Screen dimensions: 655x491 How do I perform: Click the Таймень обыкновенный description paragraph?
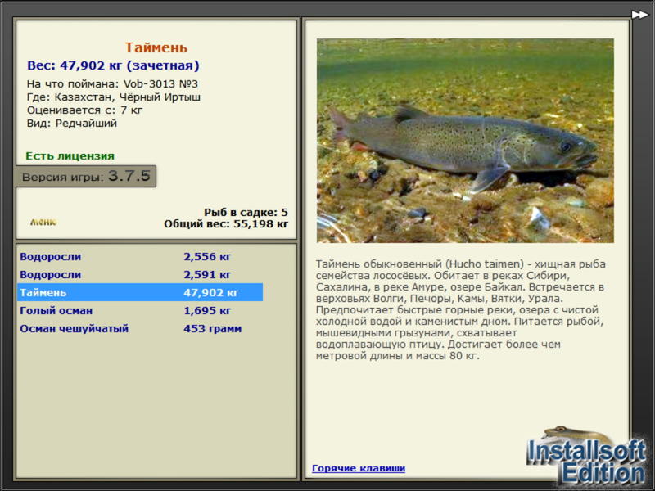(461, 310)
